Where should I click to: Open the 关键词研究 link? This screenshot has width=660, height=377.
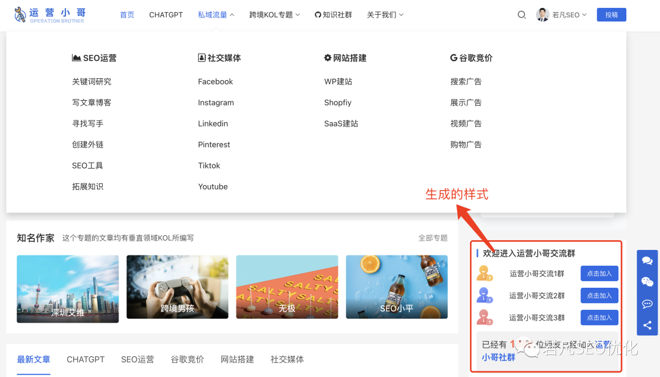tap(92, 81)
